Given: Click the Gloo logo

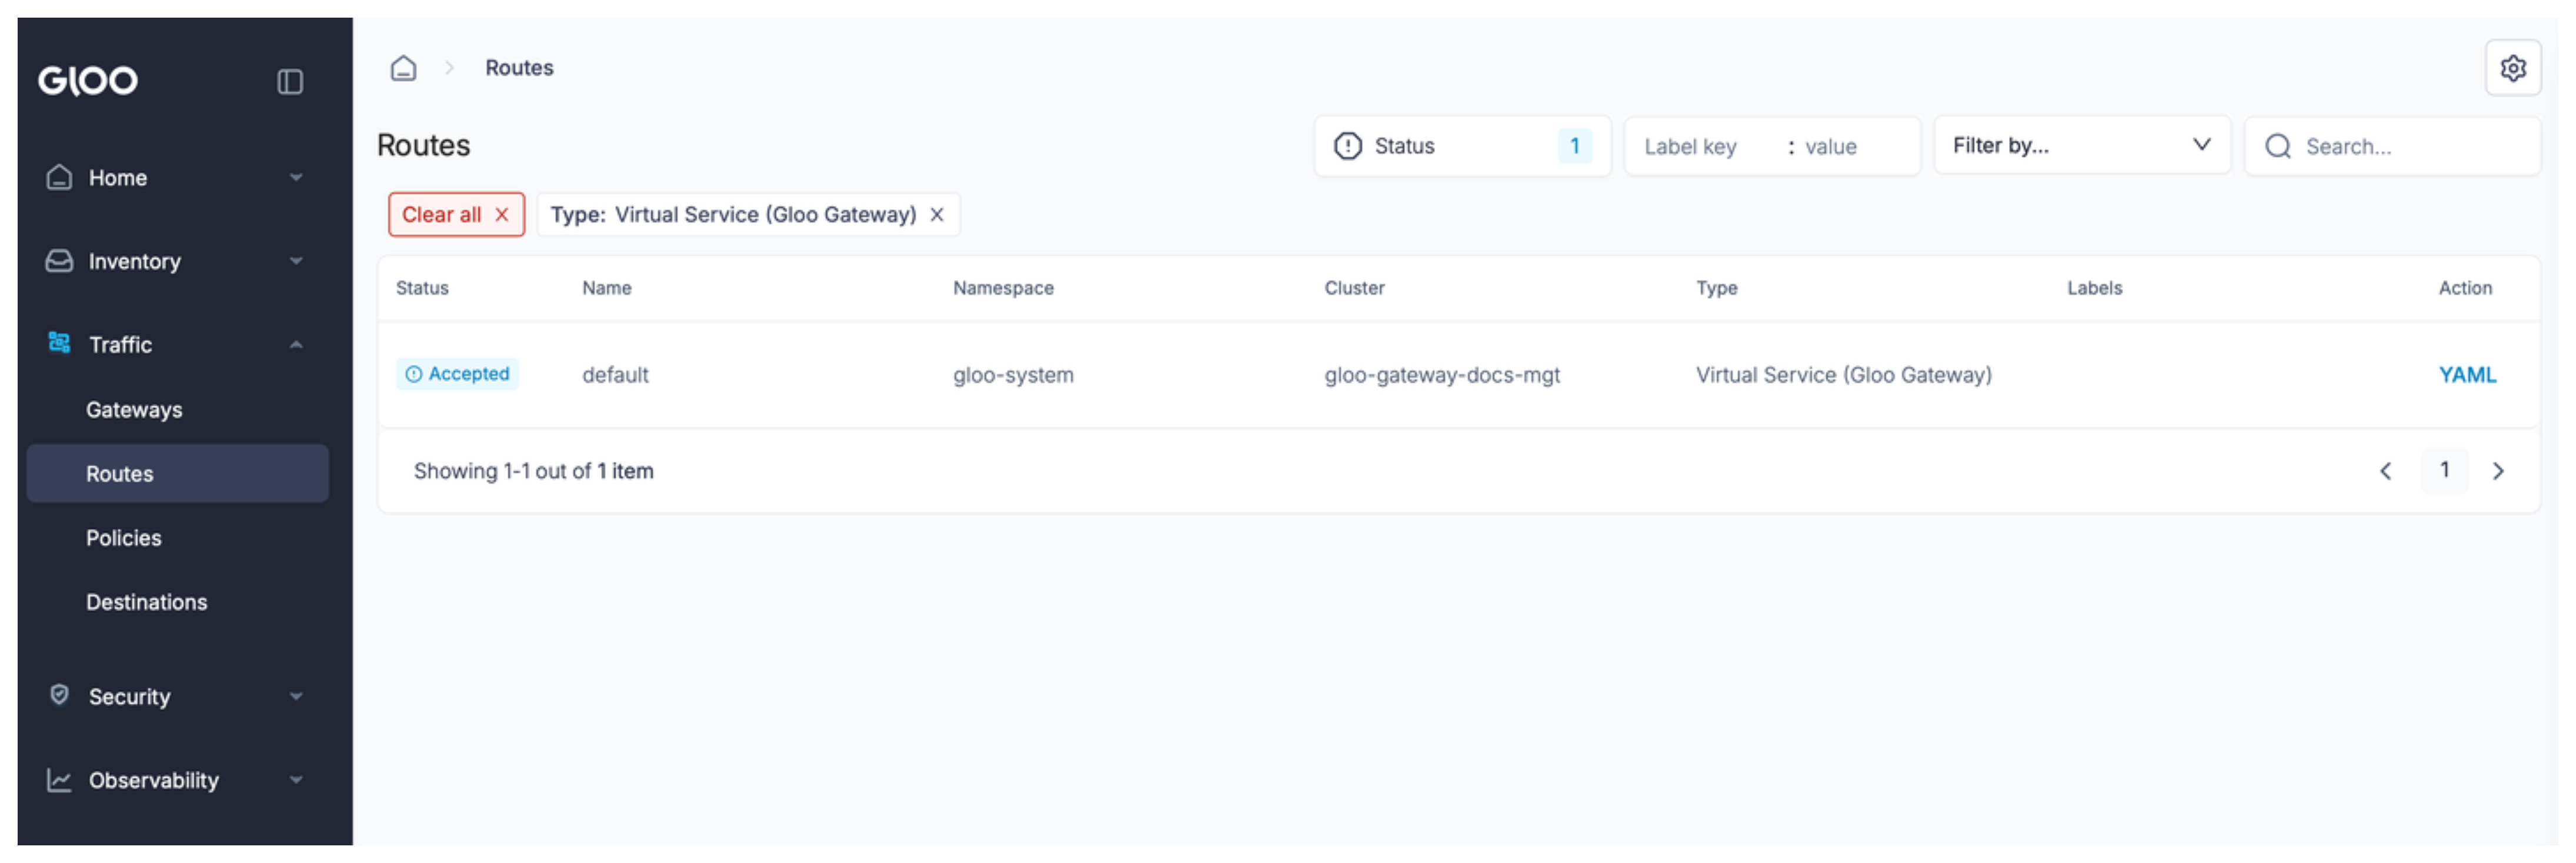Looking at the screenshot, I should (x=88, y=80).
